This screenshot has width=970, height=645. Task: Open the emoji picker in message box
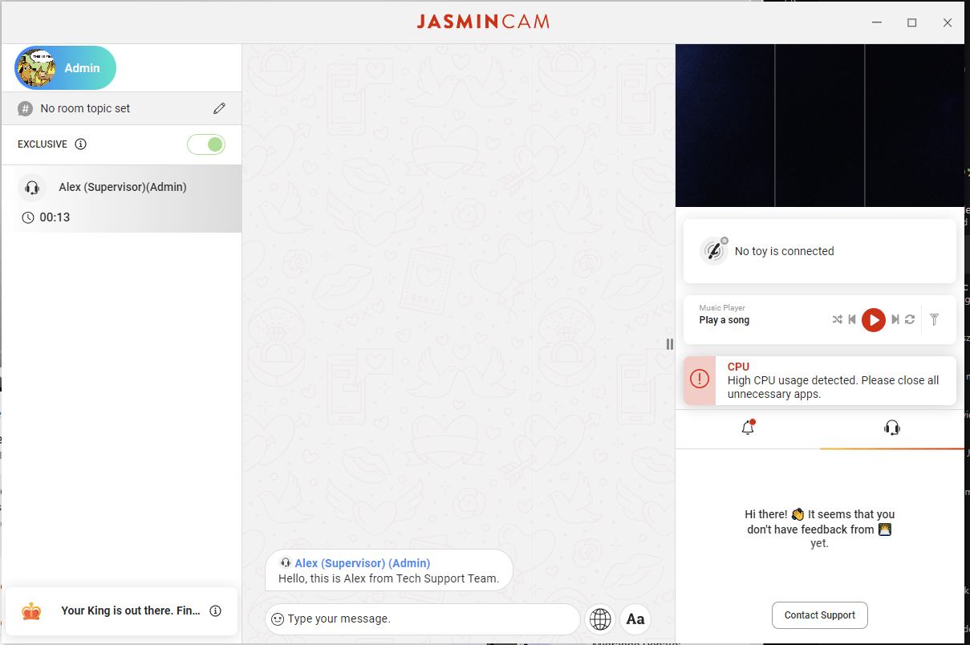(x=278, y=619)
